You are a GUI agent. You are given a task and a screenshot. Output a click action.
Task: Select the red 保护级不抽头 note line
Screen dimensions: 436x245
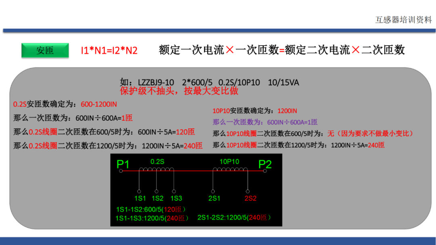pyautogui.click(x=179, y=91)
